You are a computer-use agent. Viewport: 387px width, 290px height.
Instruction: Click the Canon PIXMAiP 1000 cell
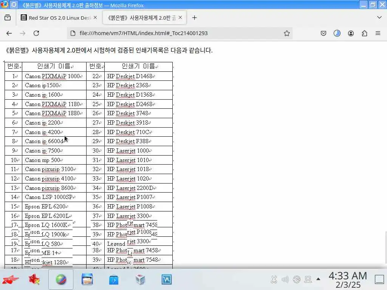click(x=54, y=76)
